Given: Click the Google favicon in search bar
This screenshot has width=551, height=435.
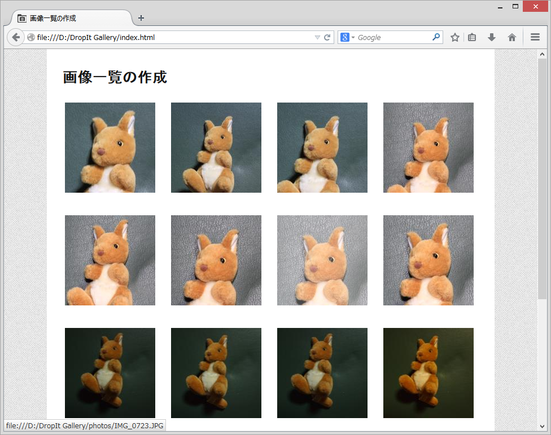Looking at the screenshot, I should click(x=344, y=37).
